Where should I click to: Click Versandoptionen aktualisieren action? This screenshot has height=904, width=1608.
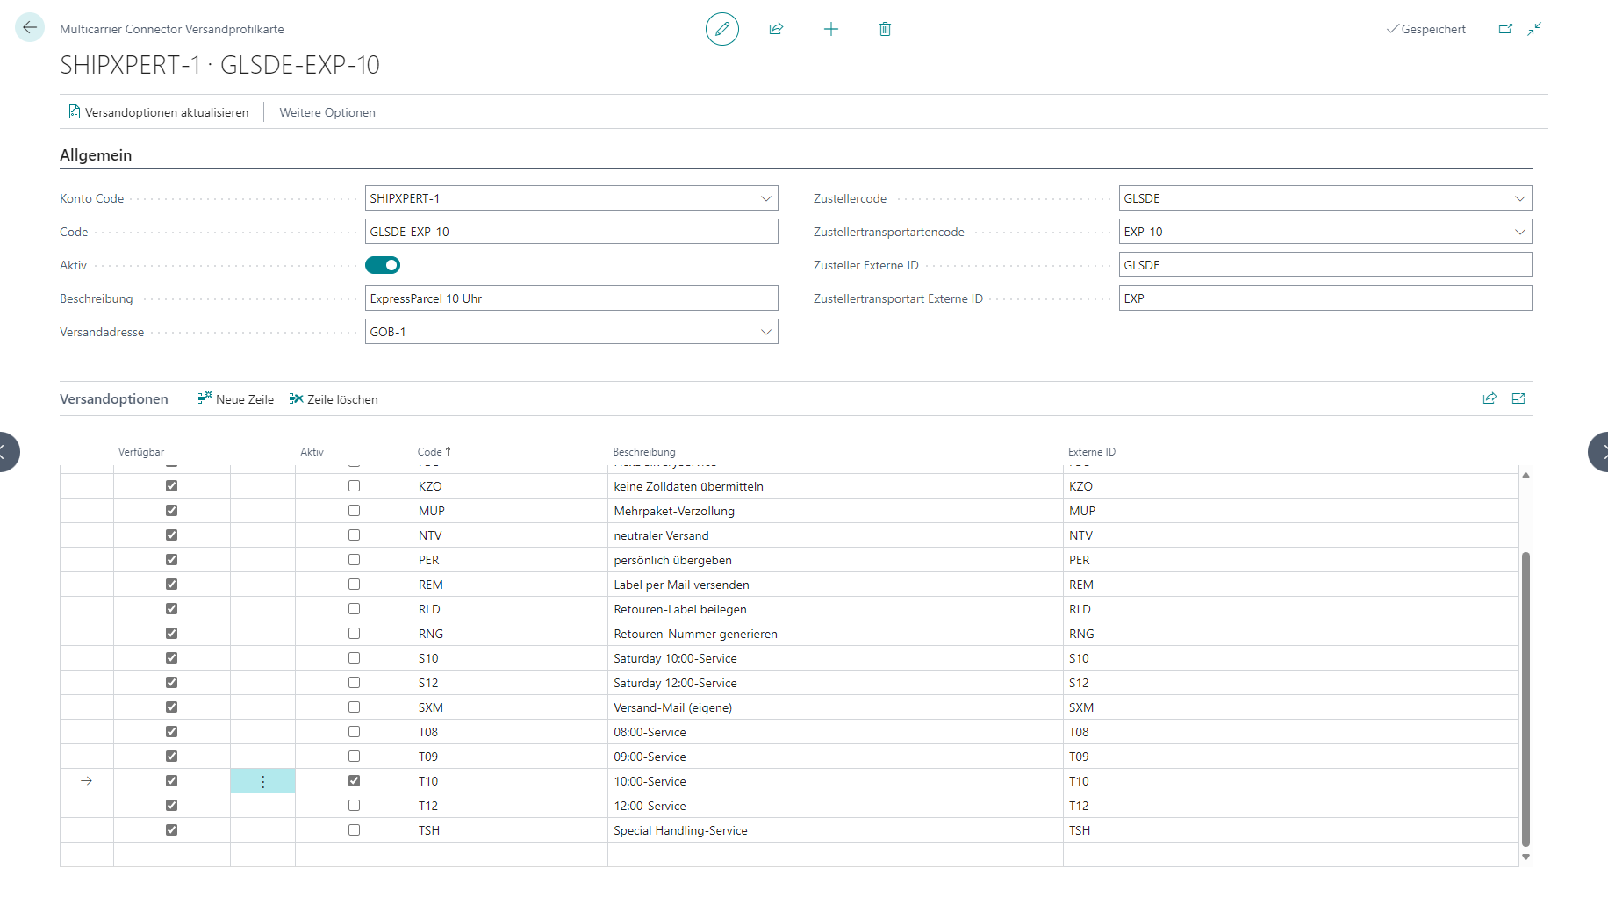(x=159, y=112)
